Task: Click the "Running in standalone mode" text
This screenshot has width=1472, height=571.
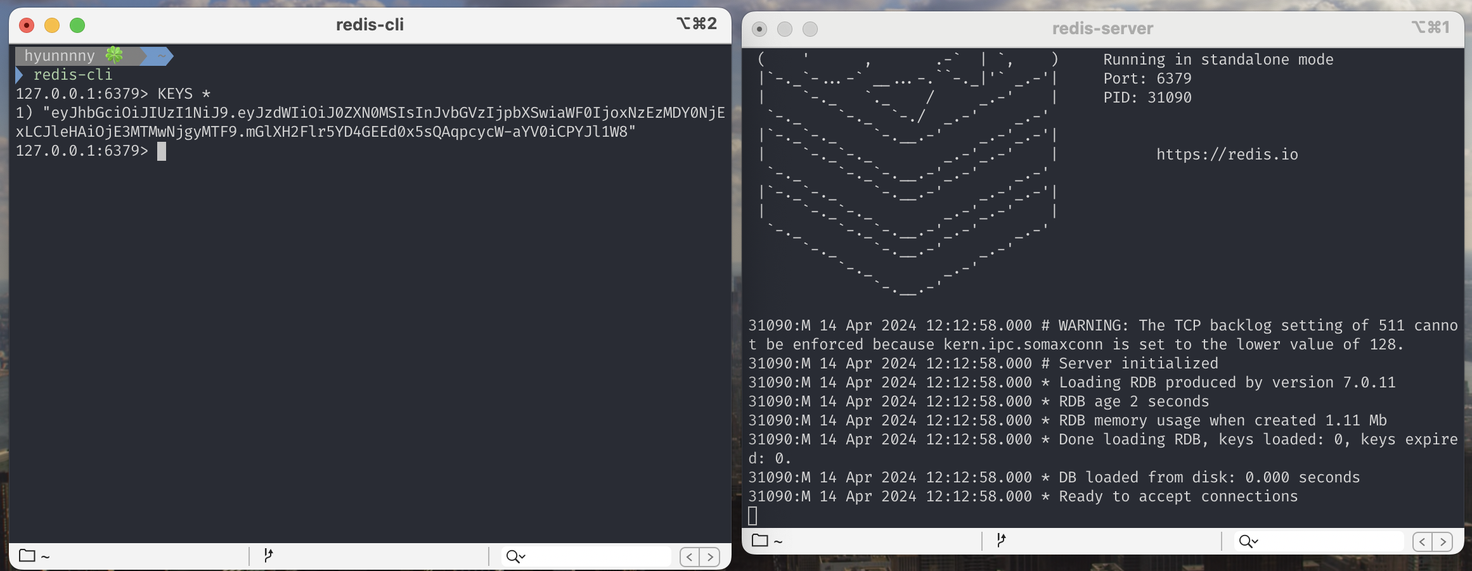Action: click(x=1218, y=60)
